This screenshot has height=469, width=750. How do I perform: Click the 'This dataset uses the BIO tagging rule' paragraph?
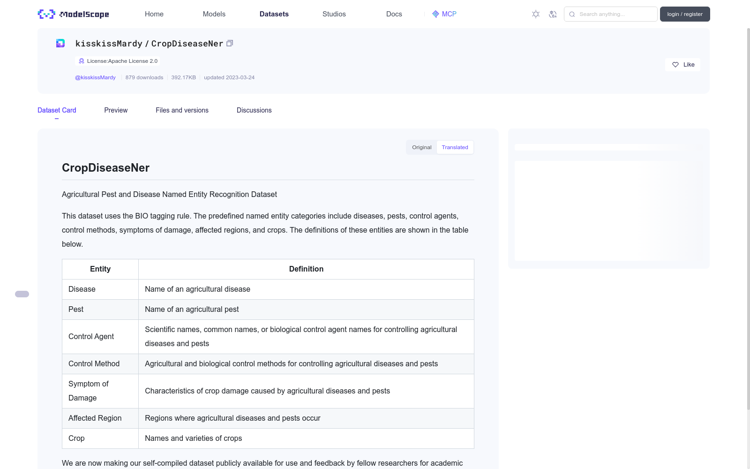coord(265,230)
